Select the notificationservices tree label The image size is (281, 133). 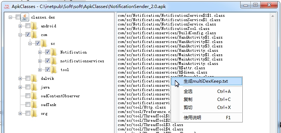(x=82, y=61)
